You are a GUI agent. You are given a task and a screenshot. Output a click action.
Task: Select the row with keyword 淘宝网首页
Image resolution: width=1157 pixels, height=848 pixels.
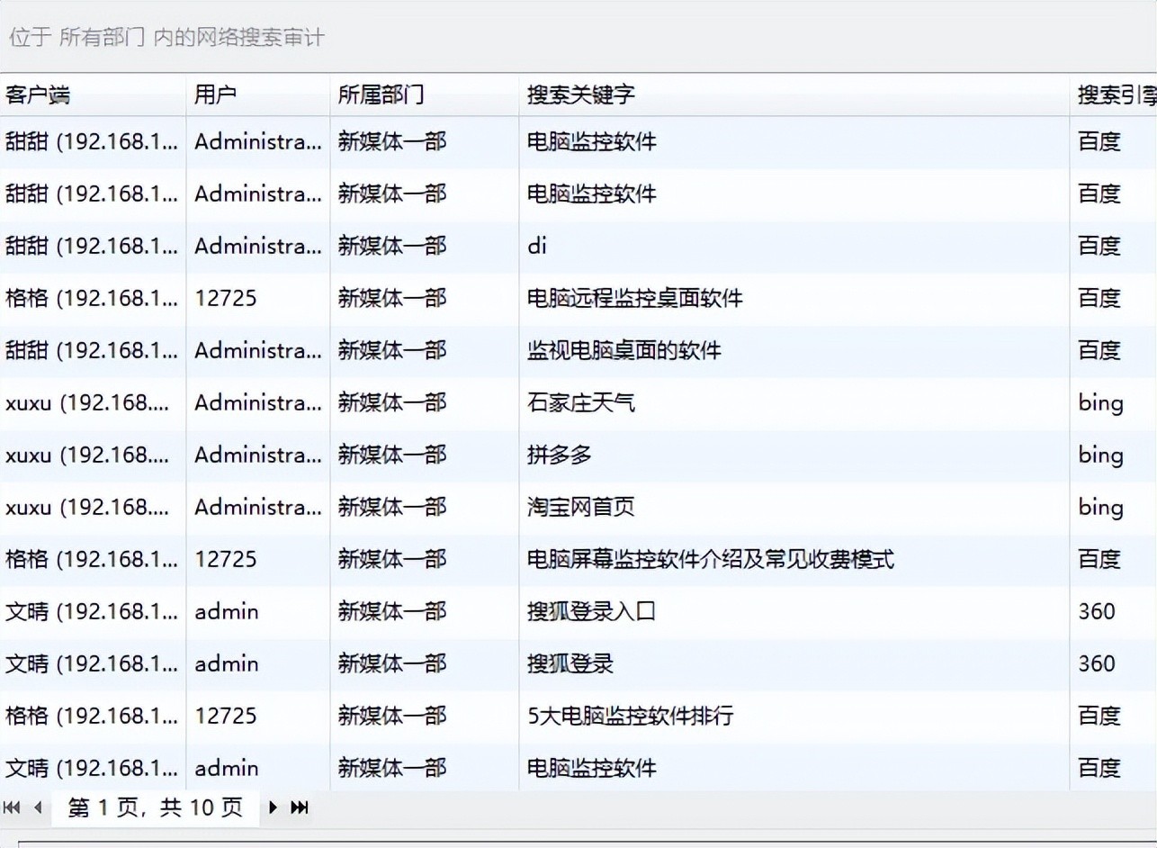coord(581,507)
